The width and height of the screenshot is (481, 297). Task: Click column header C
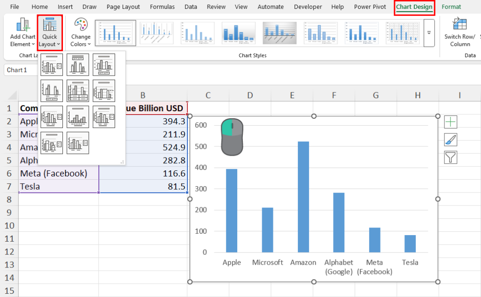click(208, 95)
